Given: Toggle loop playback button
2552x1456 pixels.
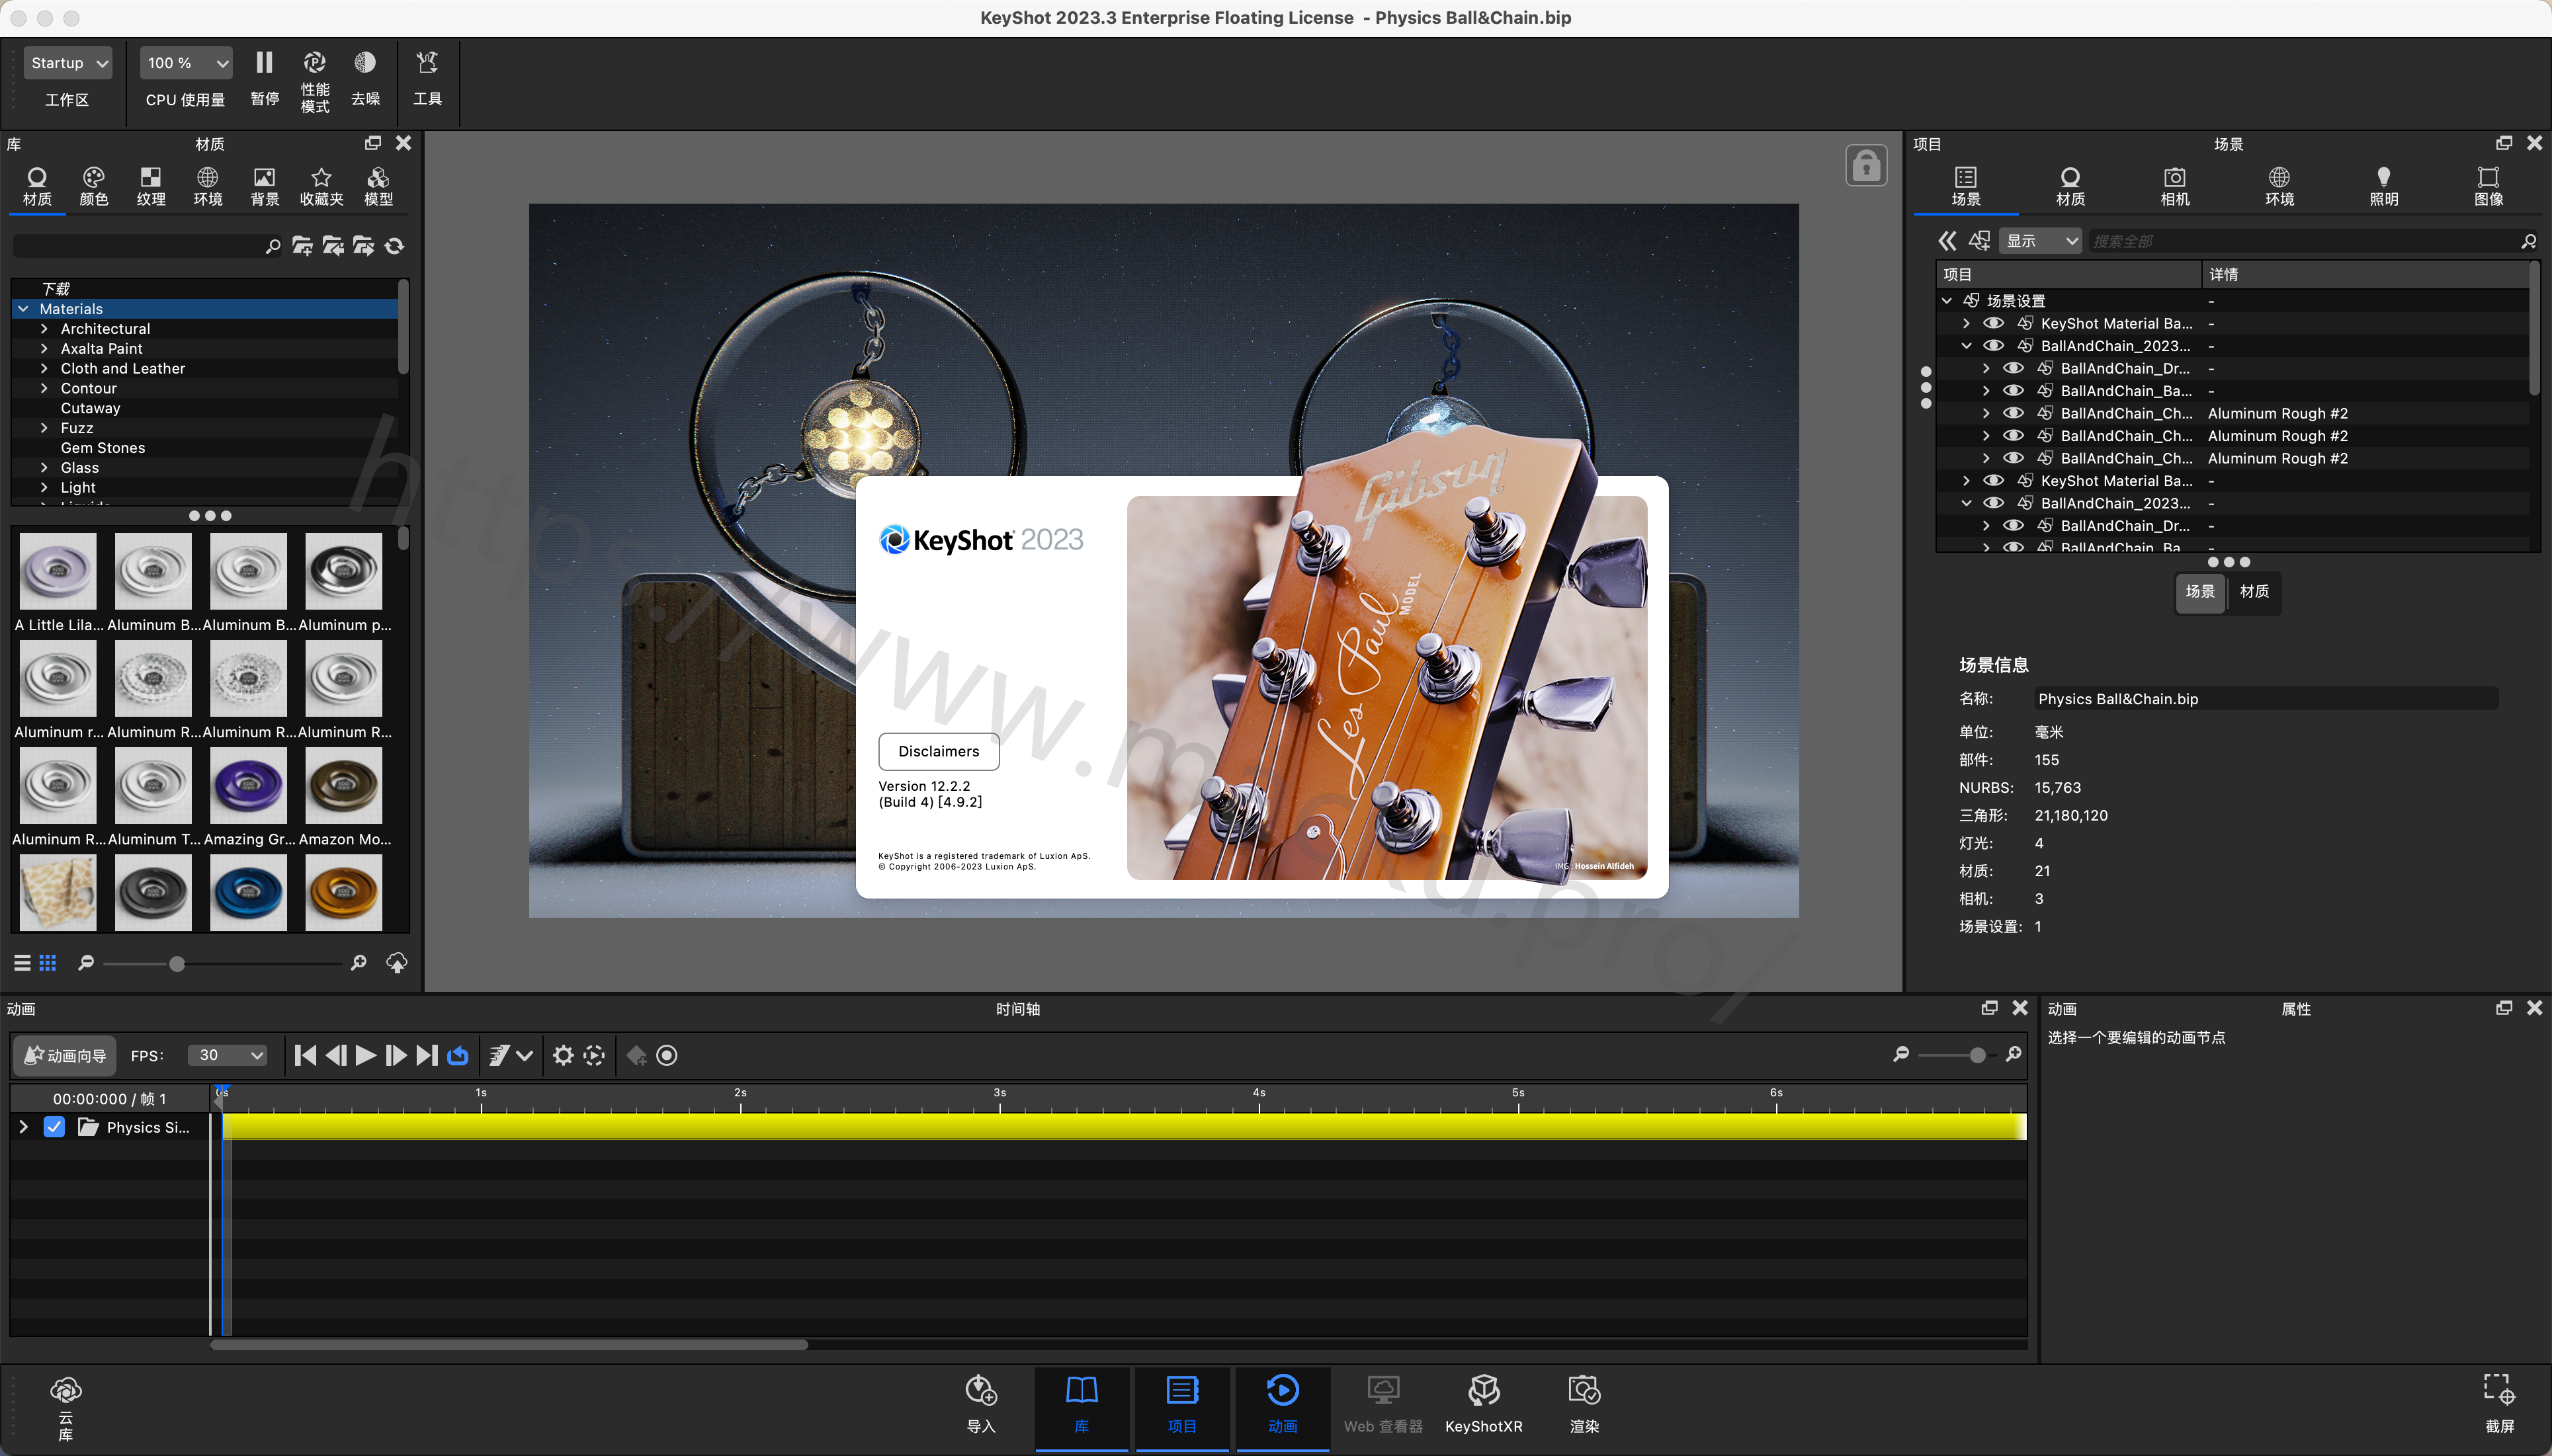Looking at the screenshot, I should click(458, 1056).
